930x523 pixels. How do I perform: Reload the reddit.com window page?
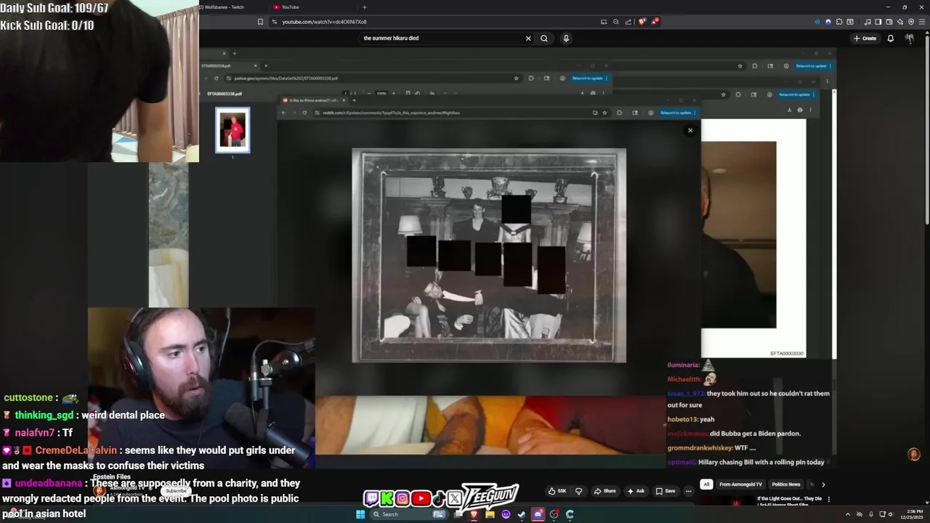(304, 113)
